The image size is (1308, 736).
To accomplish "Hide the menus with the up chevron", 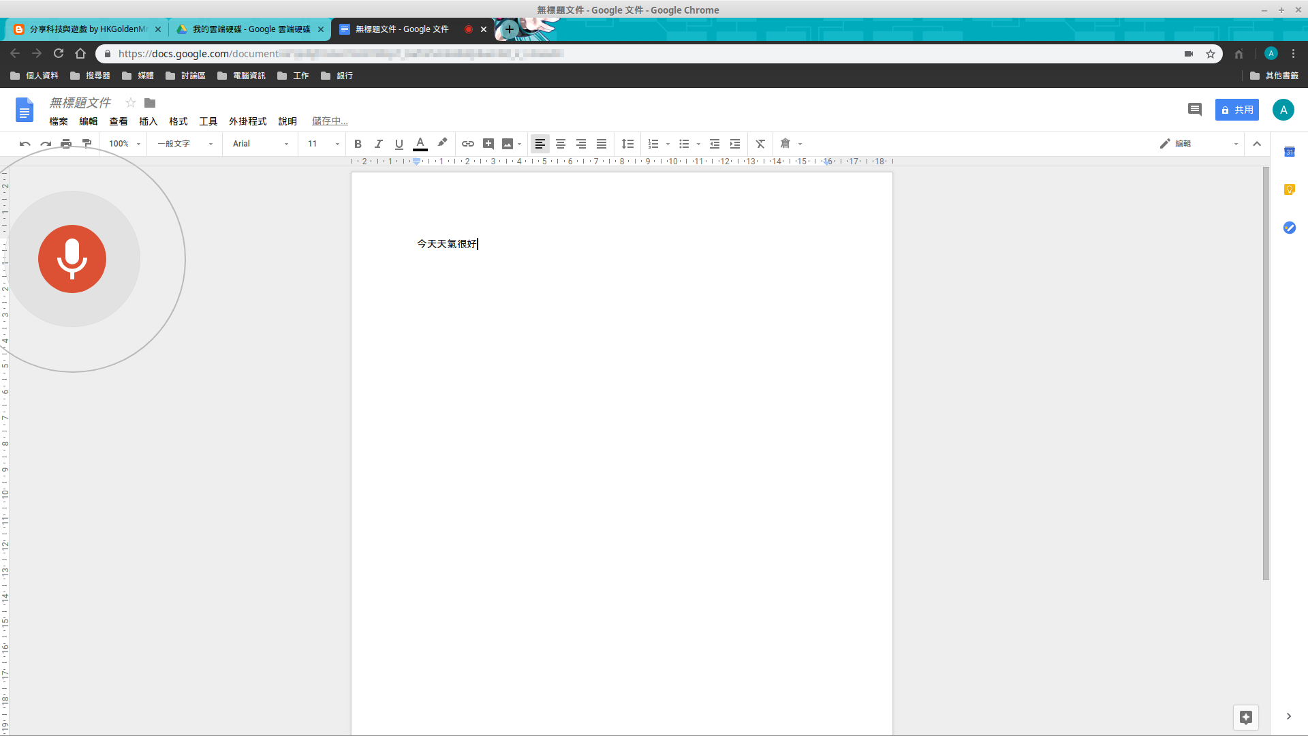I will point(1257,144).
